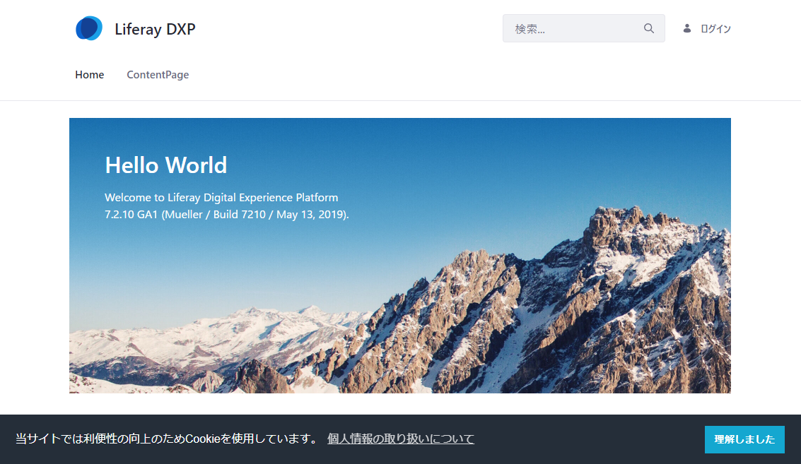Click the user silhouette icon beside ログイン

click(686, 28)
